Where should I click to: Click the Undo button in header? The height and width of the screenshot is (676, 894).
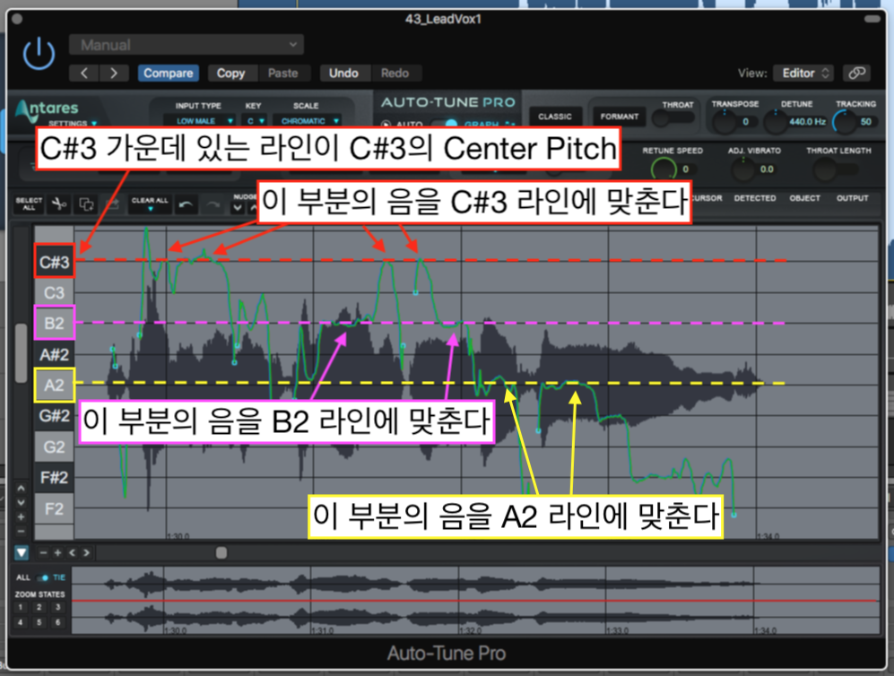pyautogui.click(x=343, y=73)
